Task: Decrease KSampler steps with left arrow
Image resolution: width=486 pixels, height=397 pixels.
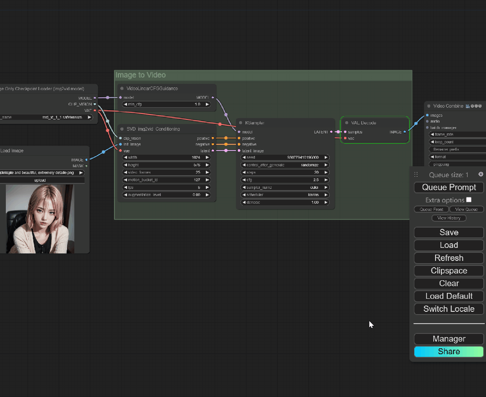Action: click(x=244, y=173)
